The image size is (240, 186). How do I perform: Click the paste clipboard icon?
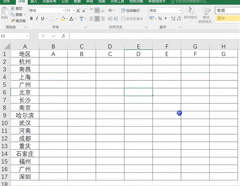(5, 13)
